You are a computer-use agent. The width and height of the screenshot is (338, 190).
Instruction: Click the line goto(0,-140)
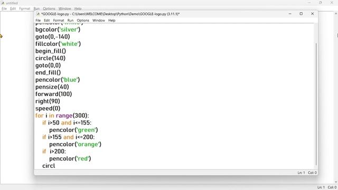[x=53, y=36]
